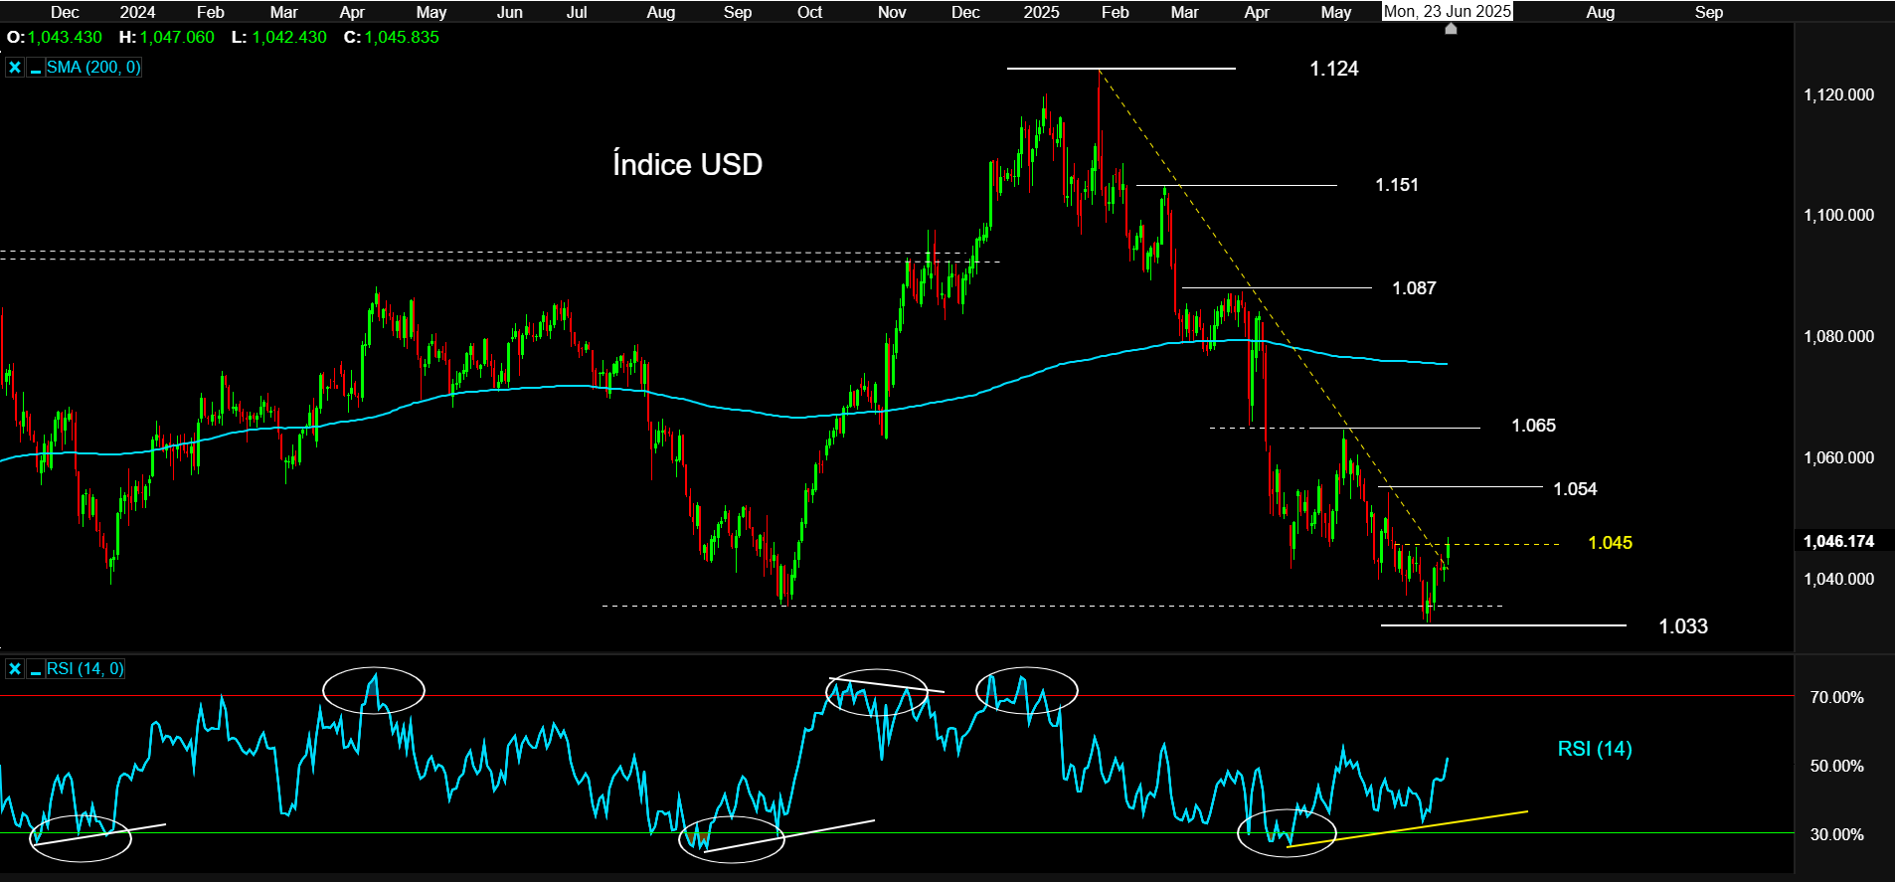
Task: Click the 1.065 level annotation
Action: click(1533, 426)
